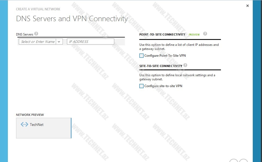The image size is (262, 162).
Task: Click the POINT-TO-SITE CONNECTIVITY section label
Action: [x=162, y=34]
